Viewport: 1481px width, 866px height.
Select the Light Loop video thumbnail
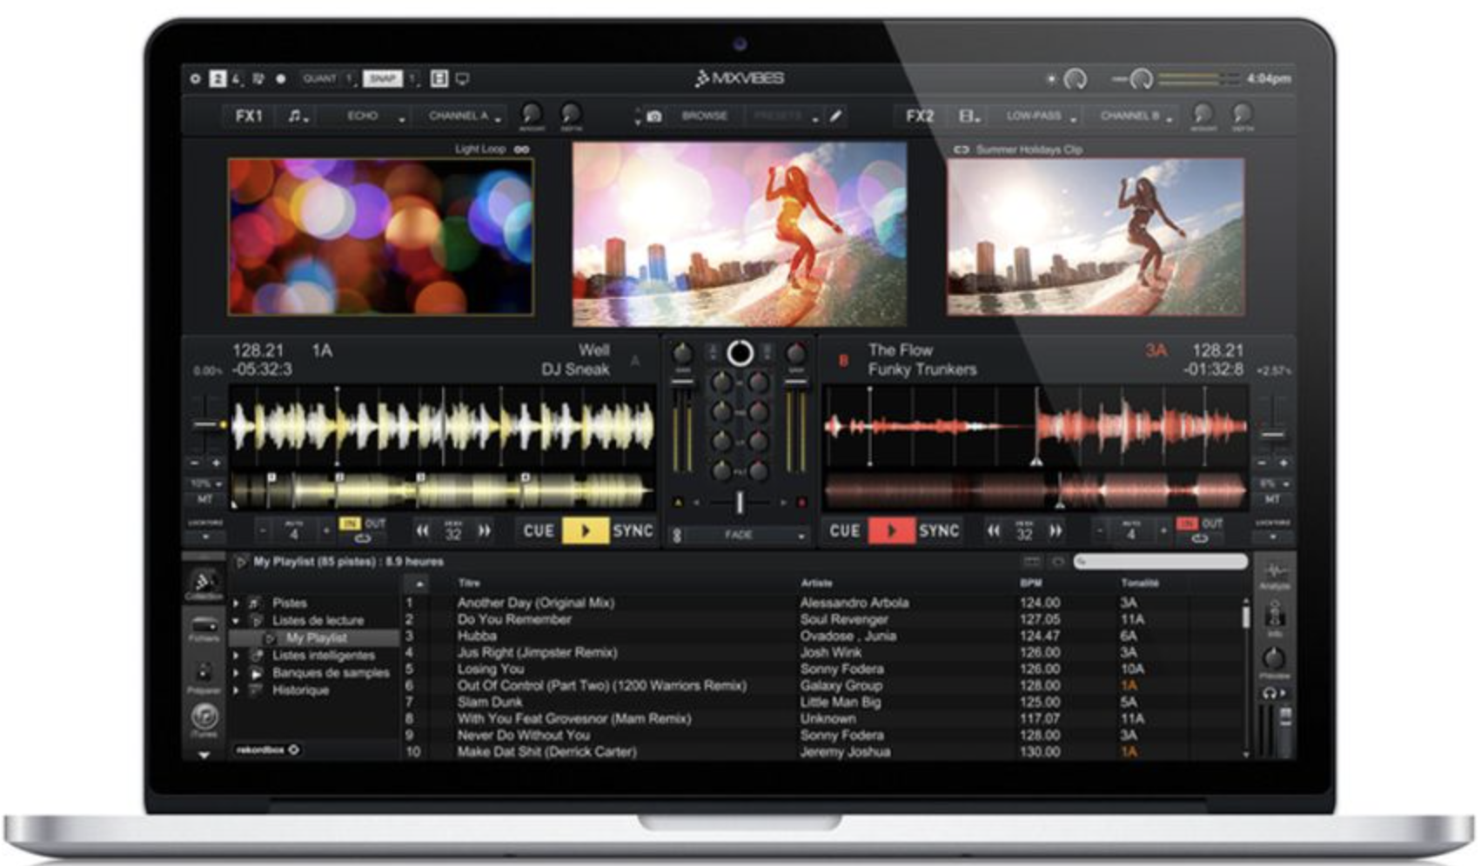pyautogui.click(x=380, y=236)
